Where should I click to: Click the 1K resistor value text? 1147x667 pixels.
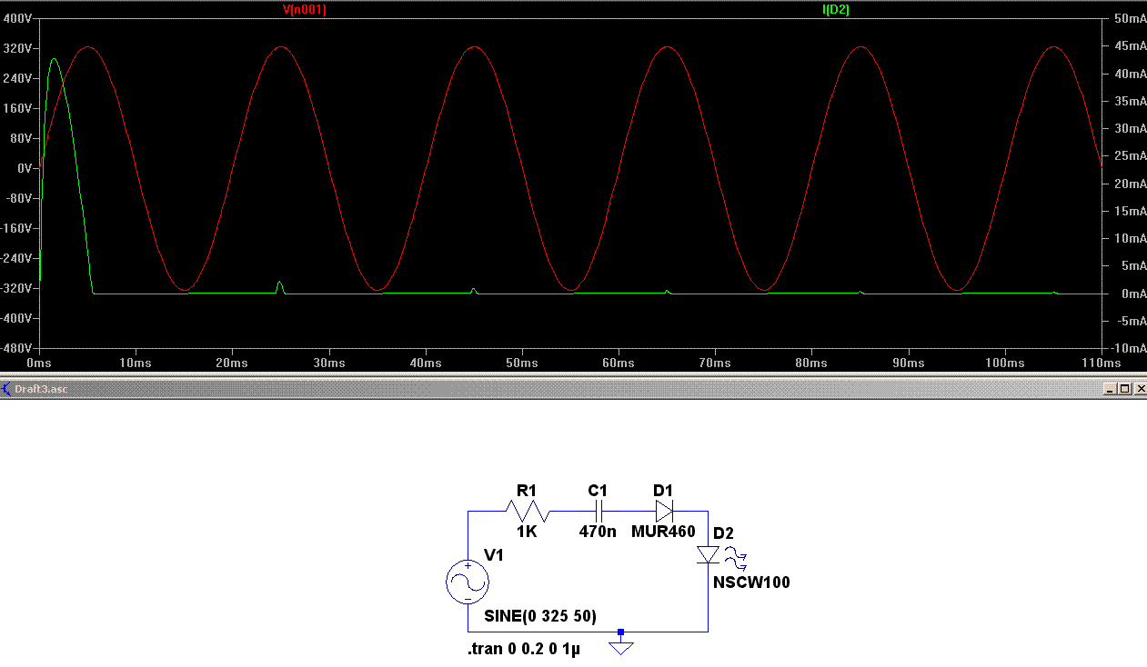coord(527,532)
